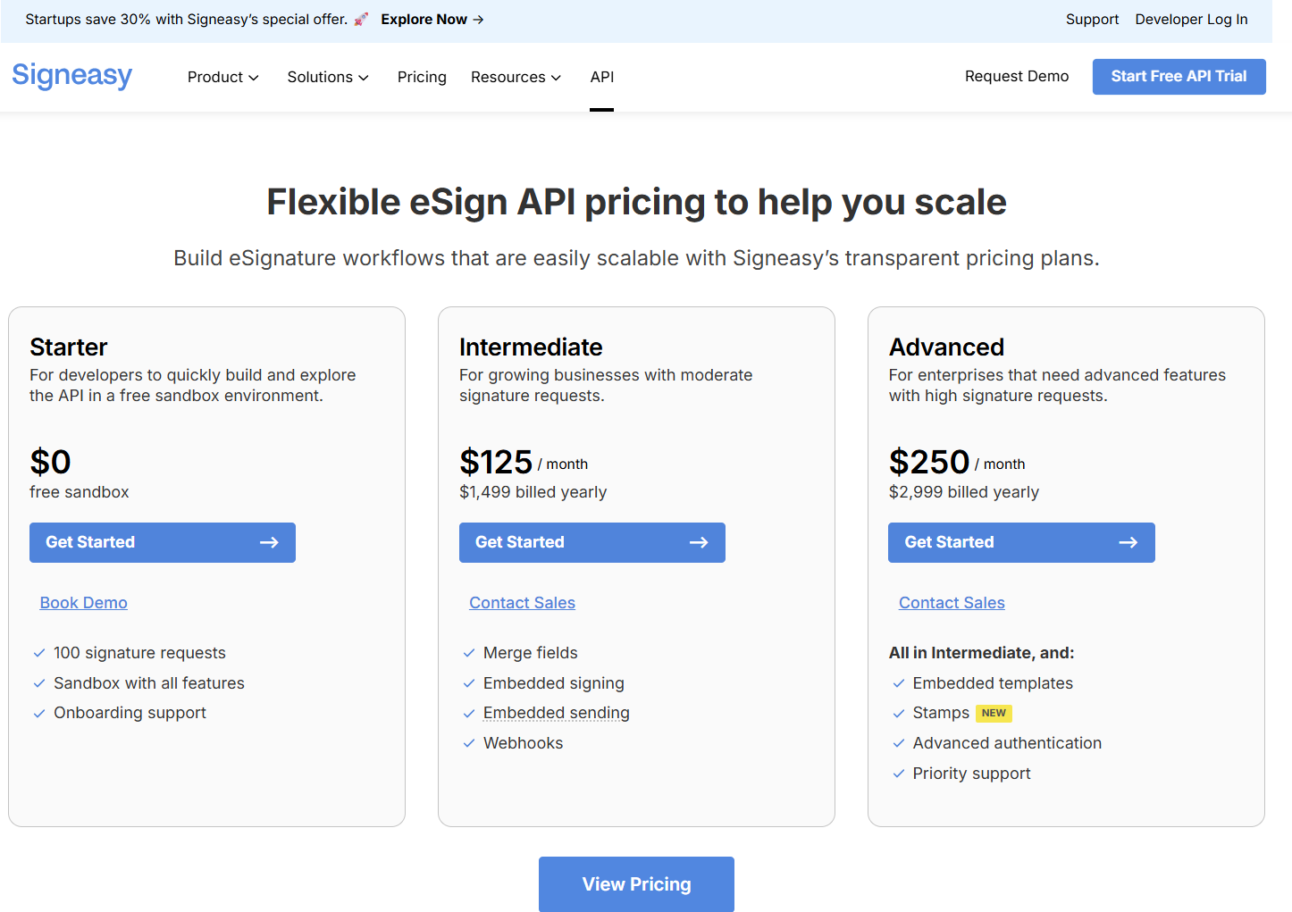Open the Book Demo link
This screenshot has height=912, width=1292.
coord(84,603)
